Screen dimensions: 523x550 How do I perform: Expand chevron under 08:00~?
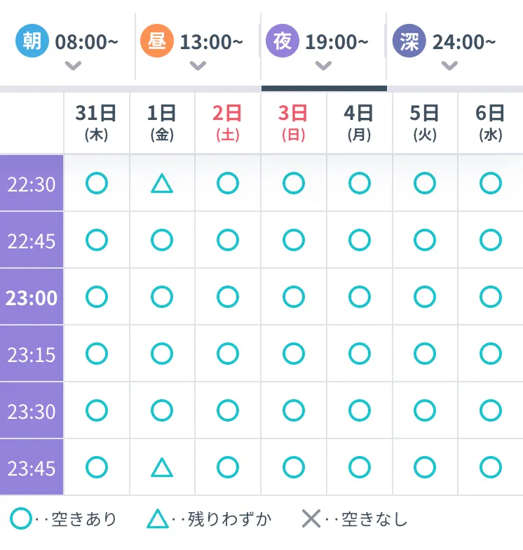pyautogui.click(x=73, y=66)
